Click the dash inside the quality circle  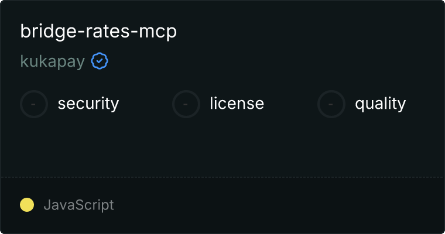(331, 104)
